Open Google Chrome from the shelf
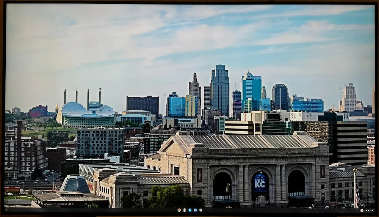The height and width of the screenshot is (217, 379). coord(179,210)
